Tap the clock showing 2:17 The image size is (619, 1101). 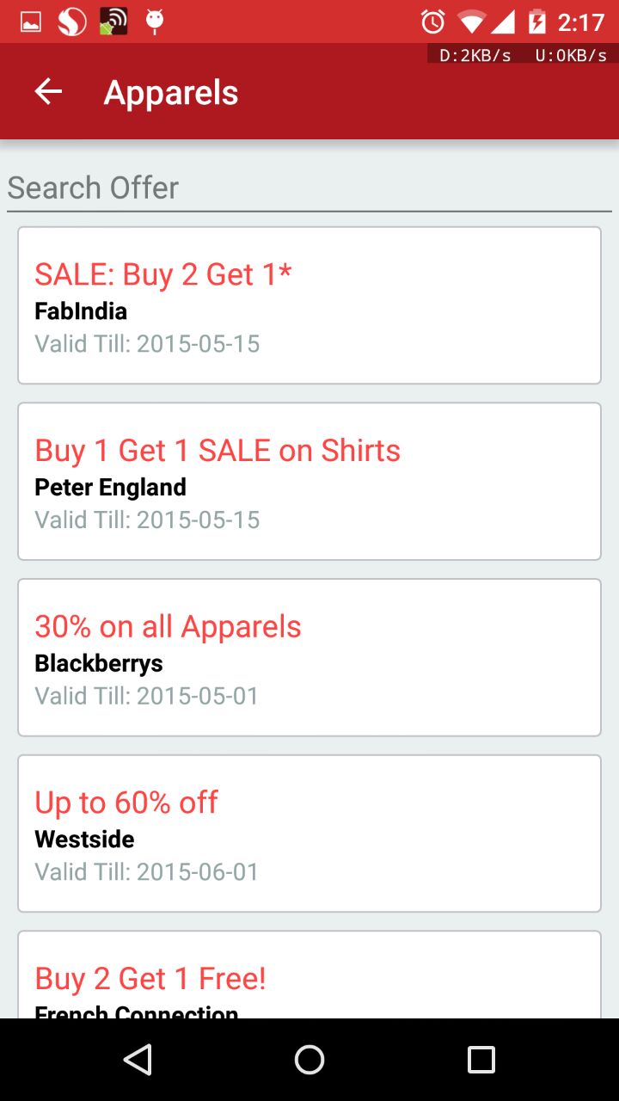click(x=581, y=22)
